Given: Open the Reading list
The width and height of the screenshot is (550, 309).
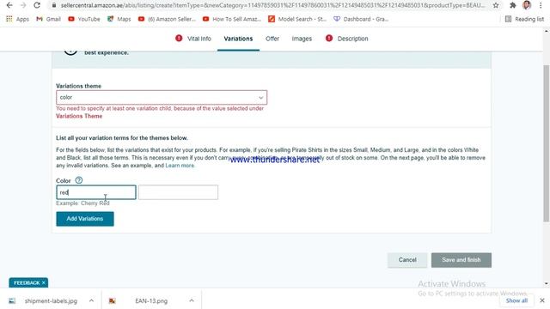Looking at the screenshot, I should click(524, 19).
